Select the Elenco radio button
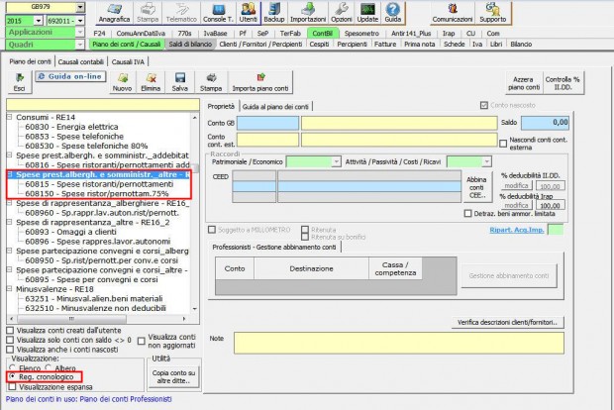The width and height of the screenshot is (614, 410). (x=13, y=368)
